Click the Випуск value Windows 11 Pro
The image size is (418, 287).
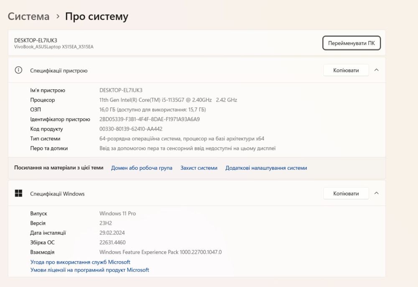click(x=117, y=213)
